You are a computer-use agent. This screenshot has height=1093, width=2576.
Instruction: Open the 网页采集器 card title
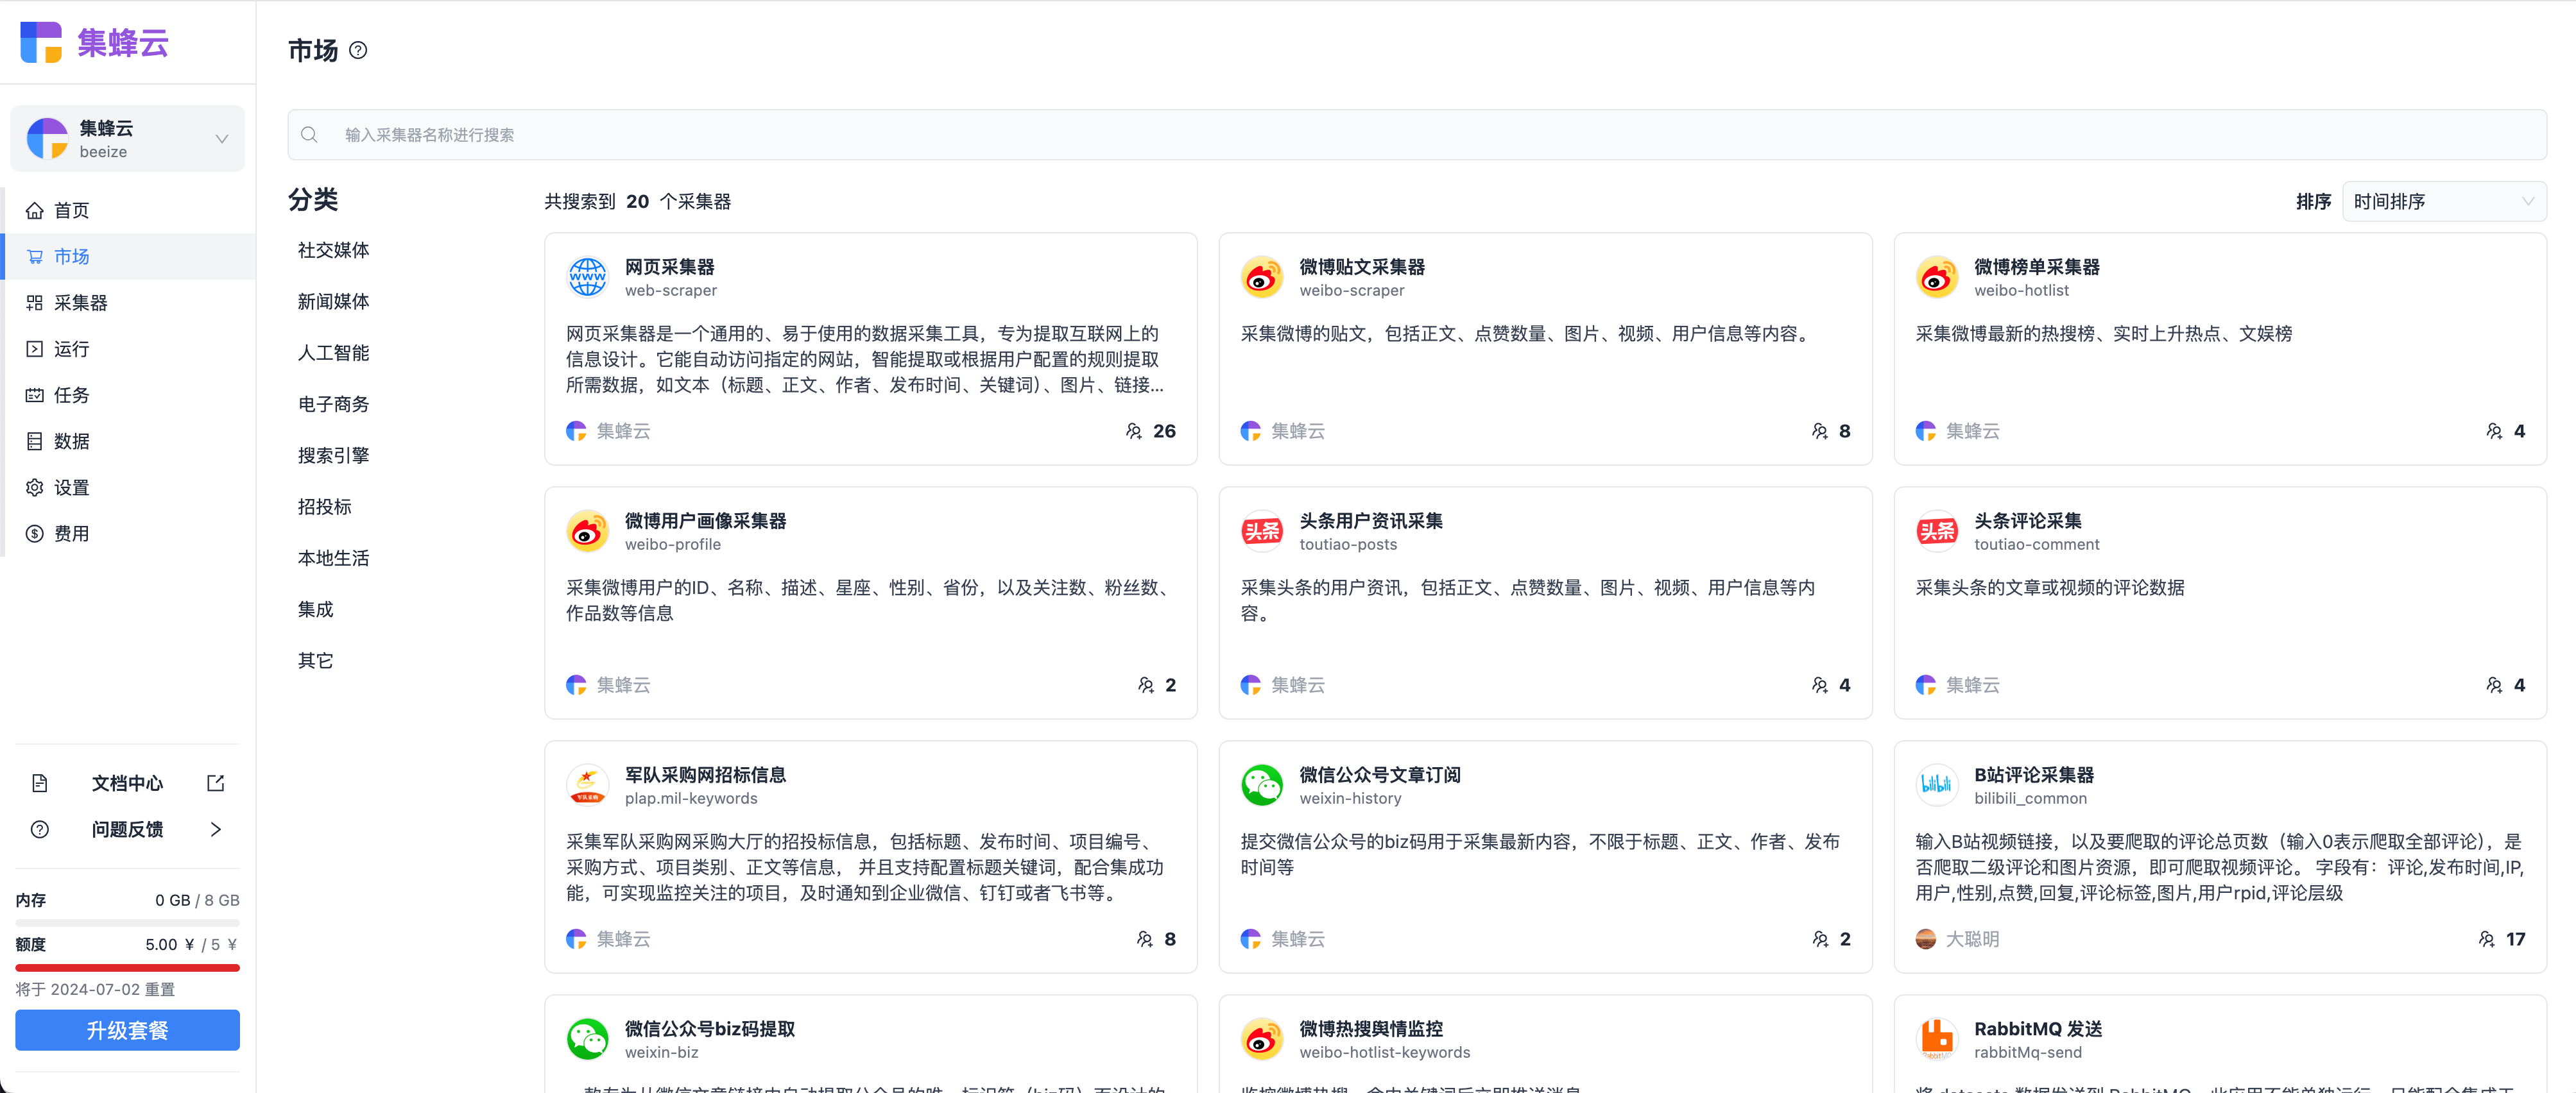[x=670, y=267]
